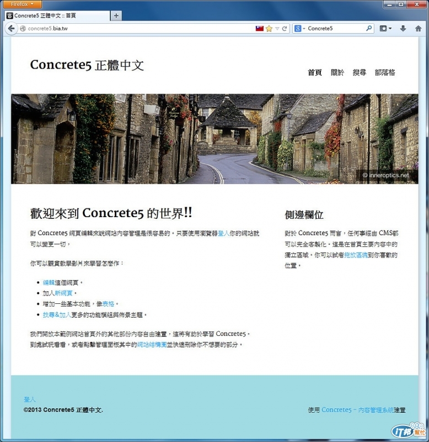
Task: Click the ©2013 Concrete5 正體中文 footer text
Action: coord(63,410)
